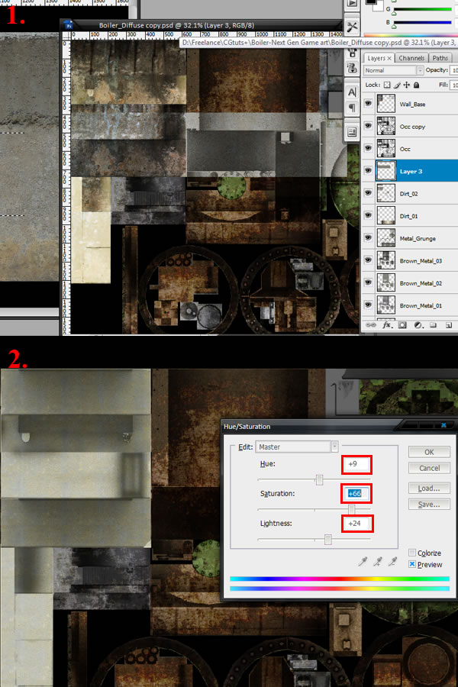Click the foreground black color swatch
The width and height of the screenshot is (458, 687).
(x=371, y=2)
